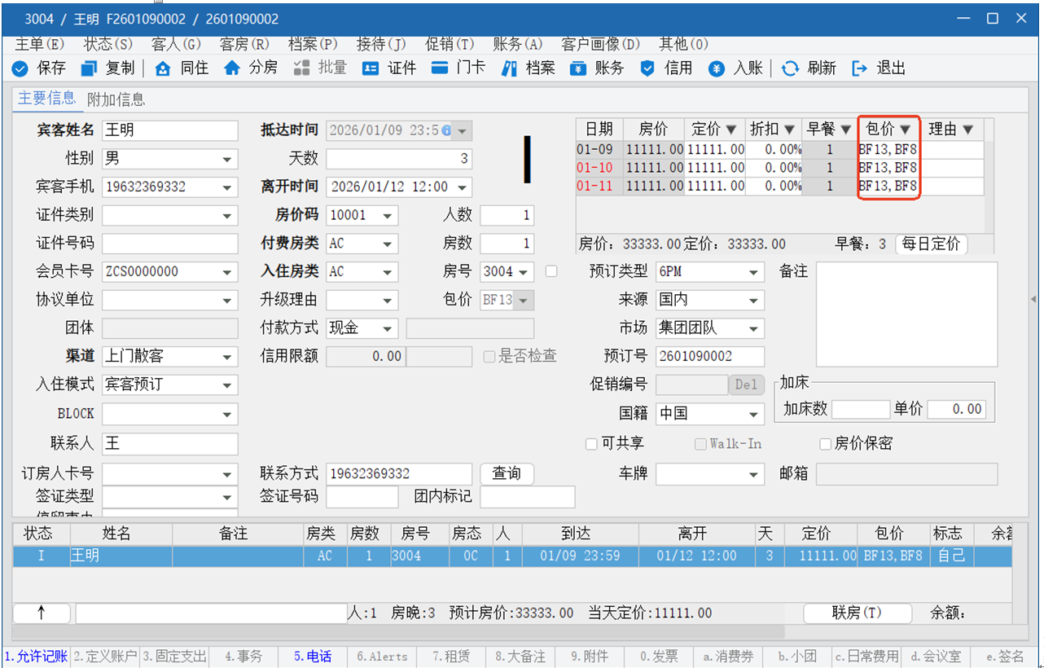Open the 客房(R) menu

(244, 44)
